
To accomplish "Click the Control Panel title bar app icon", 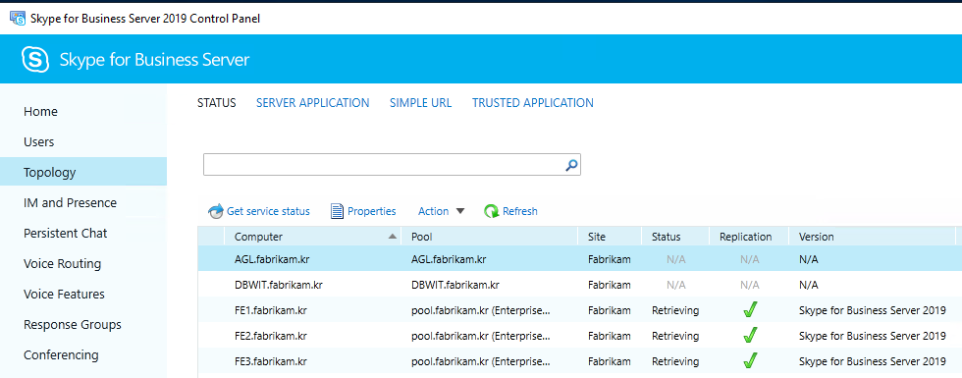I will click(18, 19).
